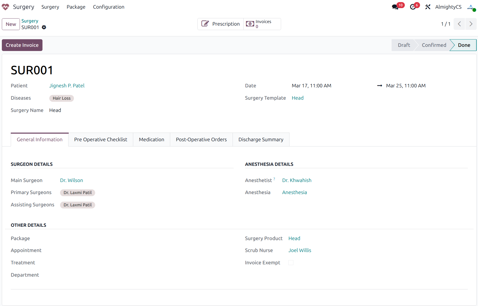Click the empty Department field
Image resolution: width=478 pixels, height=306 pixels.
(141, 275)
